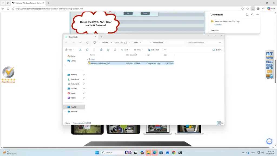Click the Share icon in File Explorer toolbar

click(x=108, y=50)
